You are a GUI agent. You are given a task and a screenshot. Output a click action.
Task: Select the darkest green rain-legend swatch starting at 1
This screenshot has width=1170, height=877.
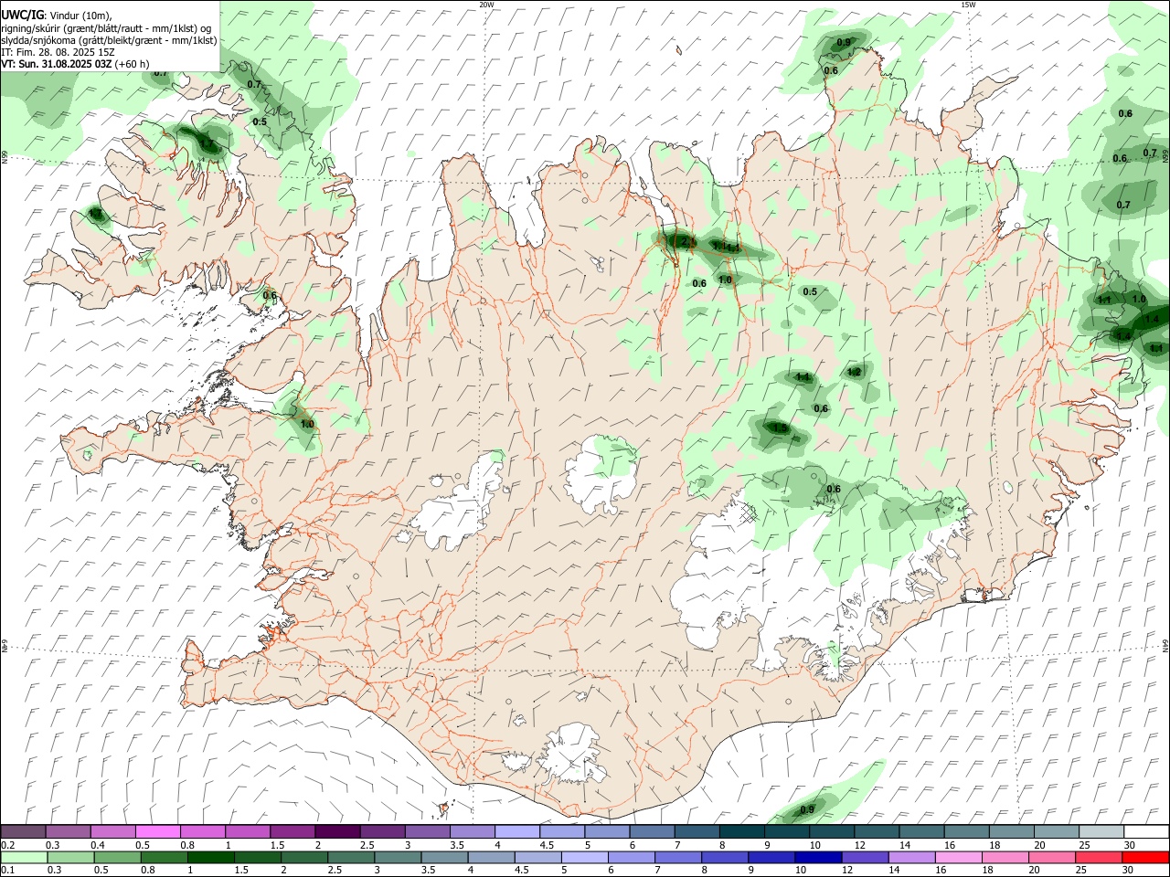(x=209, y=857)
